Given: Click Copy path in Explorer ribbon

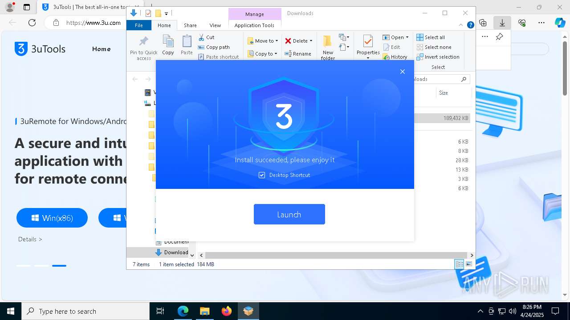Looking at the screenshot, I should tap(214, 47).
